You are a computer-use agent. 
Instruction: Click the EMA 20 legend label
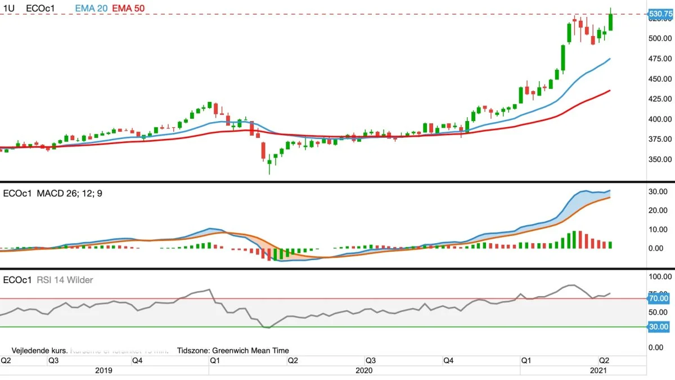(x=91, y=9)
